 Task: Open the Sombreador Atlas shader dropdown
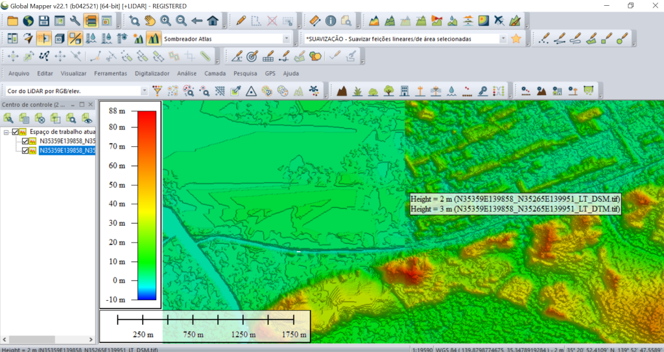click(x=287, y=39)
